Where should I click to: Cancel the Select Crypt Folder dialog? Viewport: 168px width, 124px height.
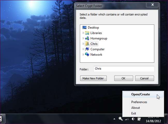pos(144,78)
